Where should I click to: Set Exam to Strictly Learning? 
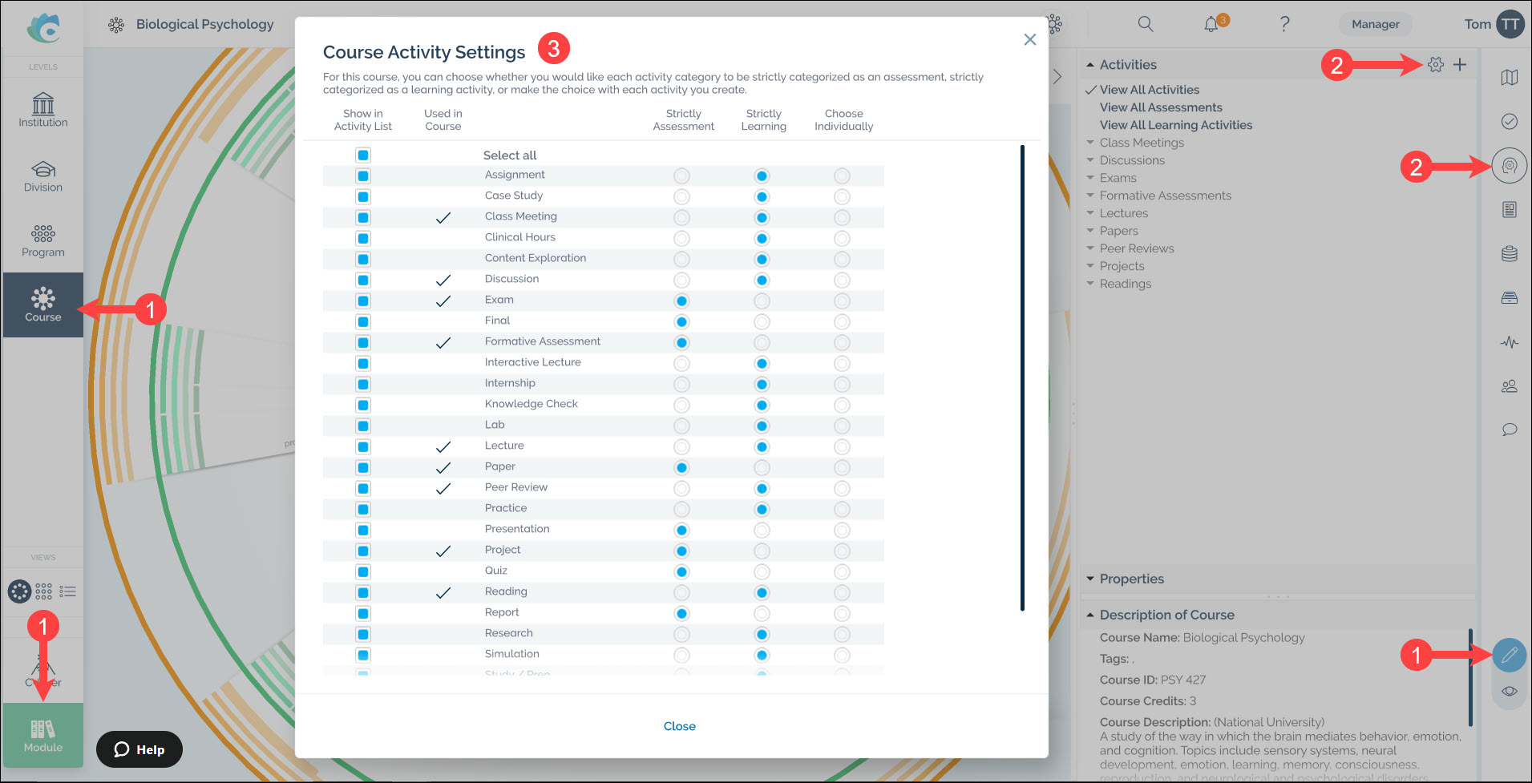[x=762, y=301]
